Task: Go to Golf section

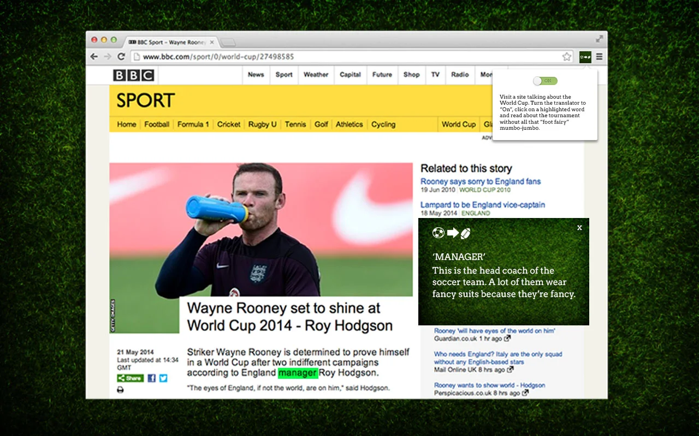Action: pyautogui.click(x=321, y=124)
